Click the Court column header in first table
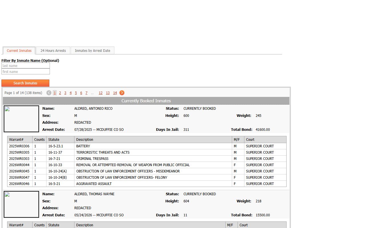The image size is (365, 228). coord(265,140)
